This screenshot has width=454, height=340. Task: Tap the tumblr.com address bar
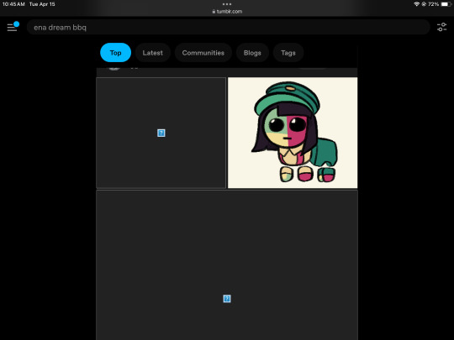[227, 12]
